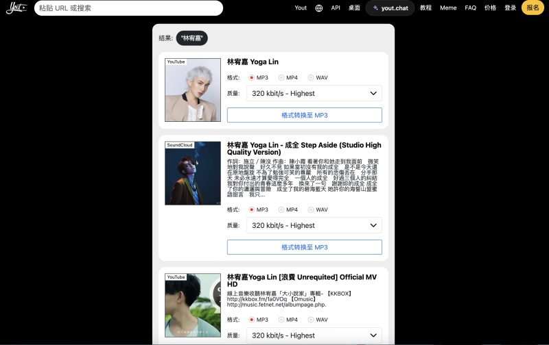
Task: Open the 成全 Step Aside SoundCloud thumbnail
Action: tap(193, 173)
